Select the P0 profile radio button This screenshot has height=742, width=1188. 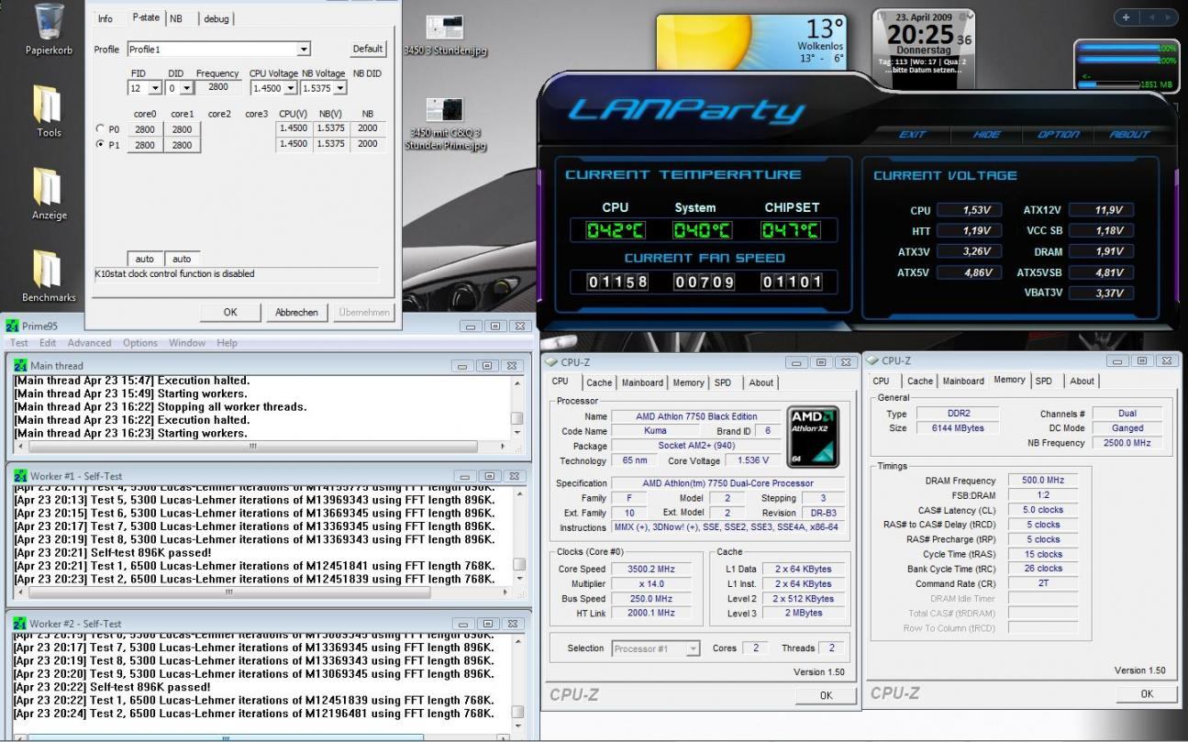[101, 129]
